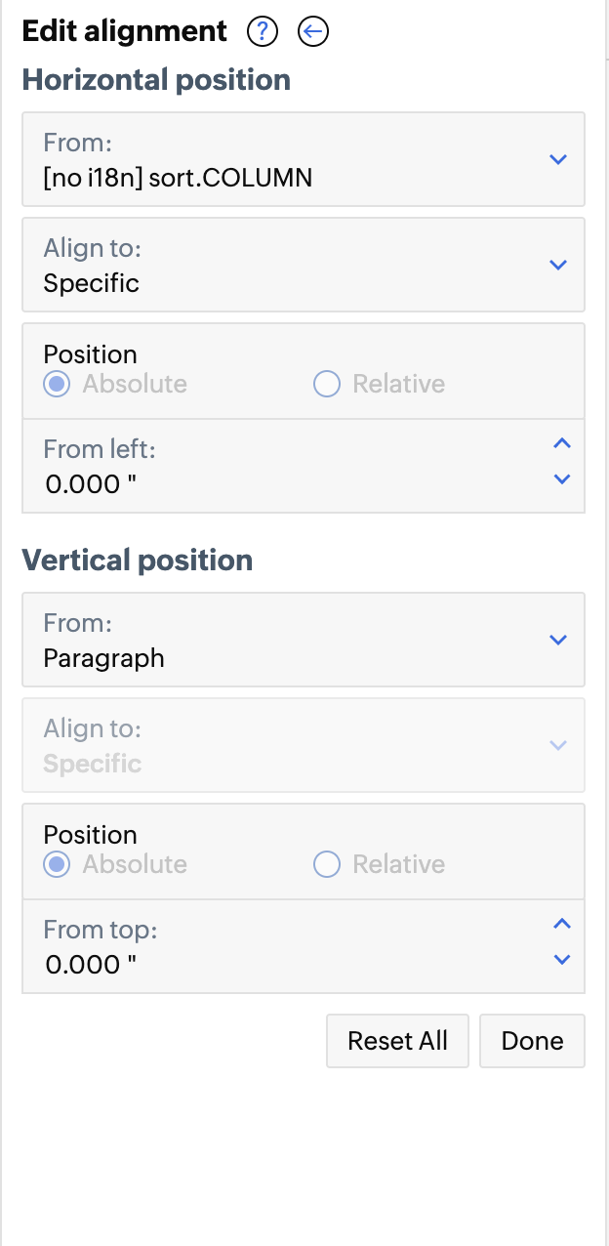Decrease the From top value
The width and height of the screenshot is (609, 1246).
click(x=561, y=959)
